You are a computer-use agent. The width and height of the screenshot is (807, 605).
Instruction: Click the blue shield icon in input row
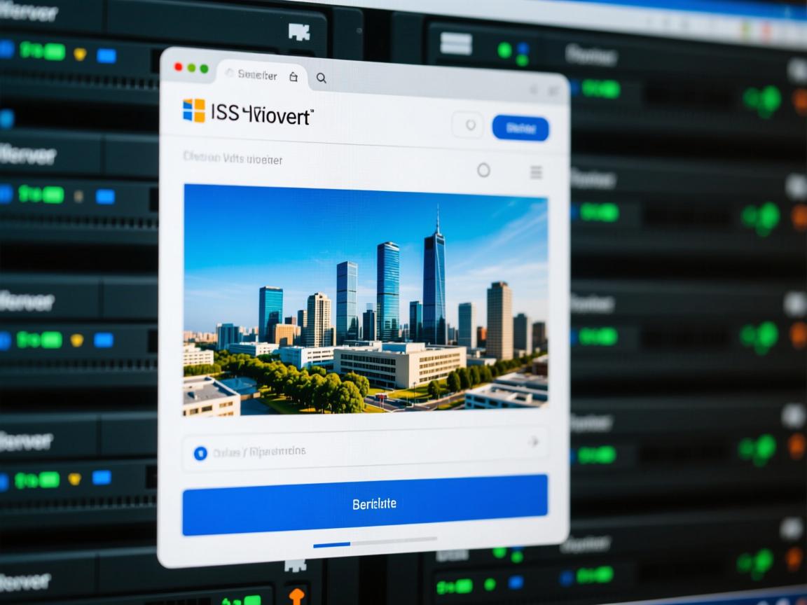tap(200, 453)
